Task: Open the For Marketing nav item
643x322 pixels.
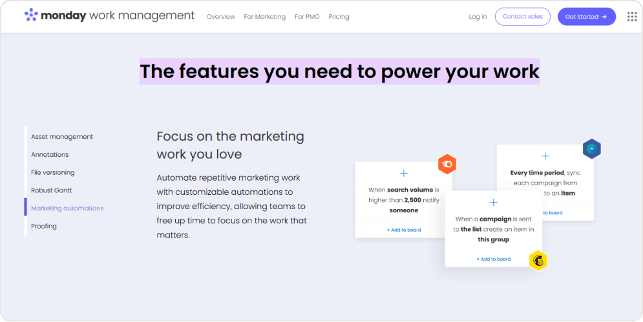Action: pos(264,17)
